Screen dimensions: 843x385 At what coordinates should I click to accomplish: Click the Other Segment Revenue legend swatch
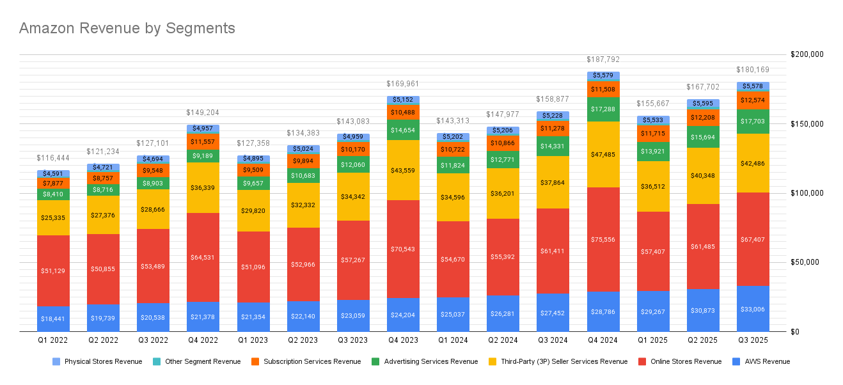tap(157, 361)
